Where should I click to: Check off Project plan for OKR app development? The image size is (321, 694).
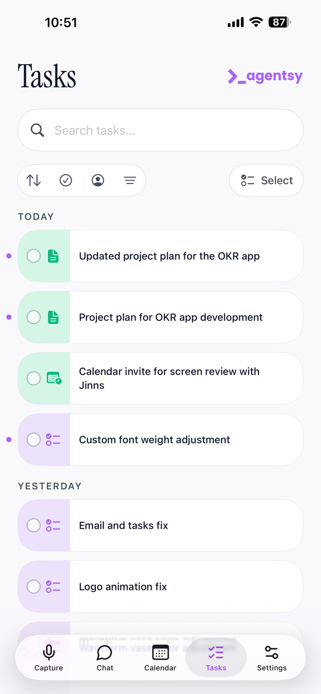33,317
